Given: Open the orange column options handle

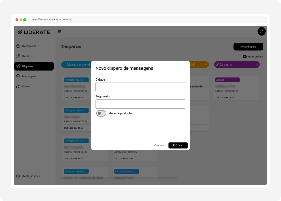Looking at the screenshot, I should point(206,65).
